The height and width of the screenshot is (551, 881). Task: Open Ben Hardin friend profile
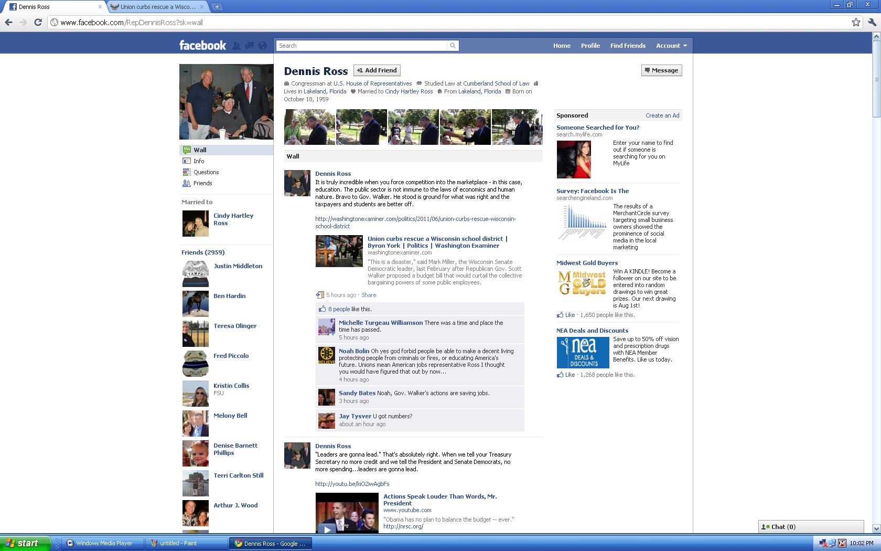[x=229, y=296]
